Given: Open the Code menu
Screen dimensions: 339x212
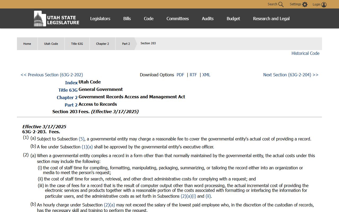Looking at the screenshot, I should click(x=149, y=19).
